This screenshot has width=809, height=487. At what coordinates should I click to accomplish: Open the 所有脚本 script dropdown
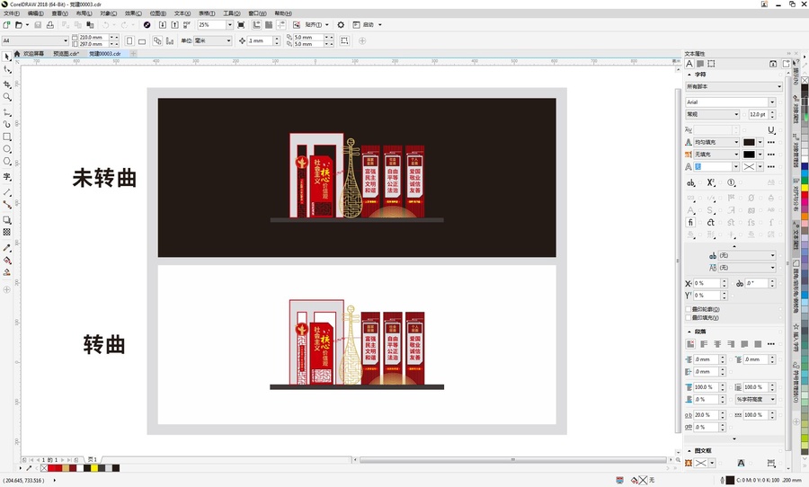tap(779, 86)
